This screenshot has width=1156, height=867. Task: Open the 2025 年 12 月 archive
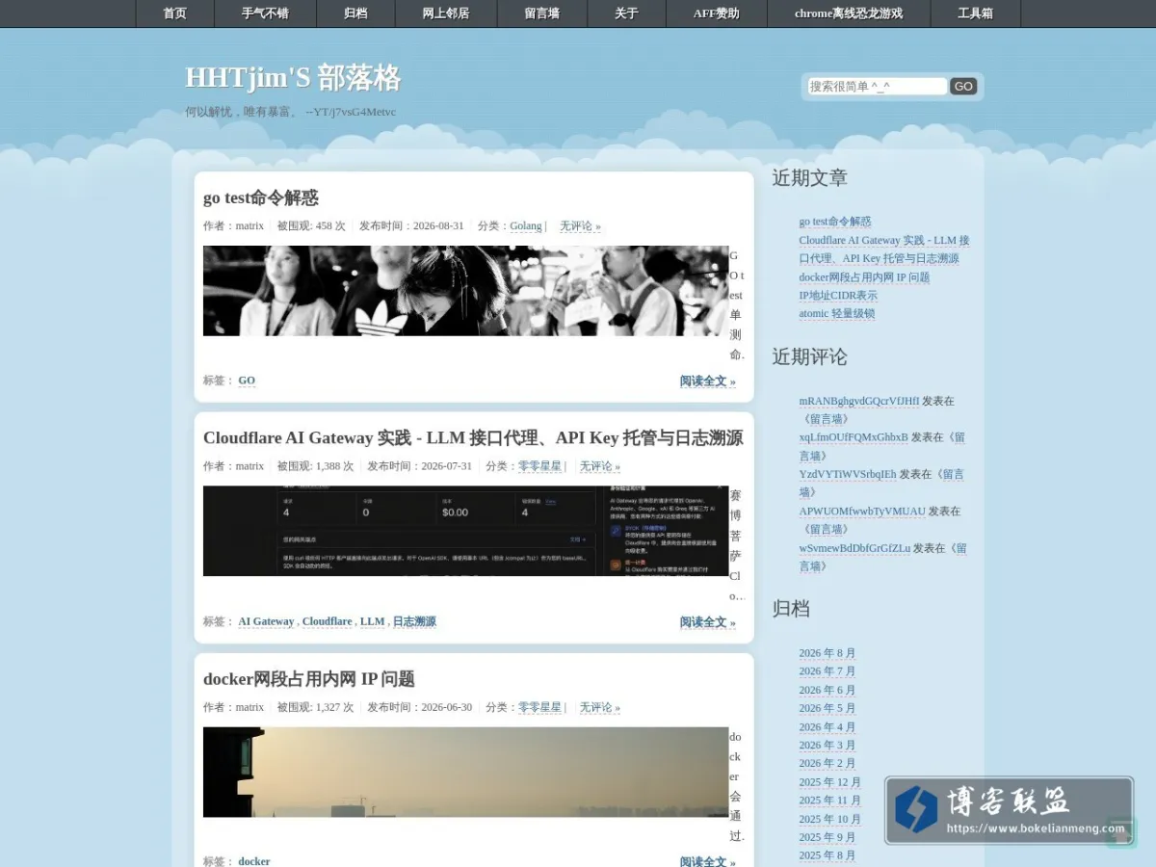[x=829, y=782]
